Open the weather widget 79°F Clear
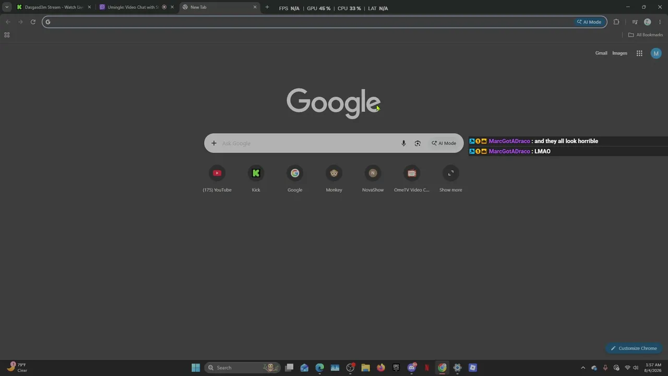 coord(17,368)
